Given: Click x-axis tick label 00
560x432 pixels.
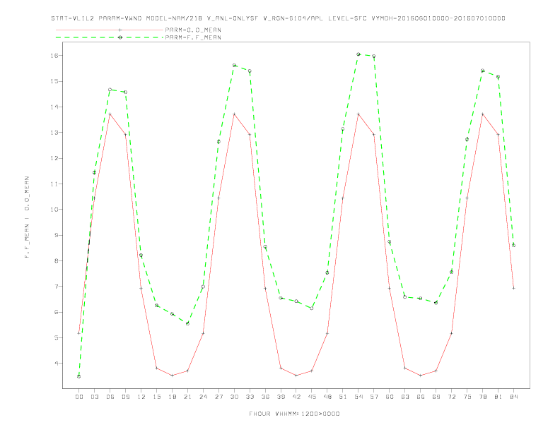Looking at the screenshot, I should tap(79, 397).
